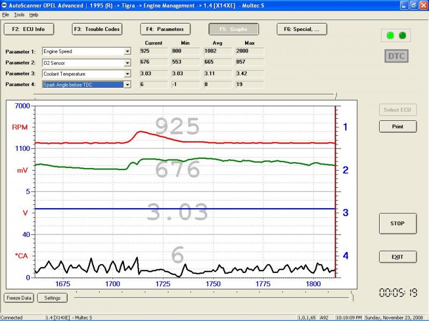Screen dimensions: 429x321
Task: Click x-axis tick label 1675
Action: click(x=63, y=284)
